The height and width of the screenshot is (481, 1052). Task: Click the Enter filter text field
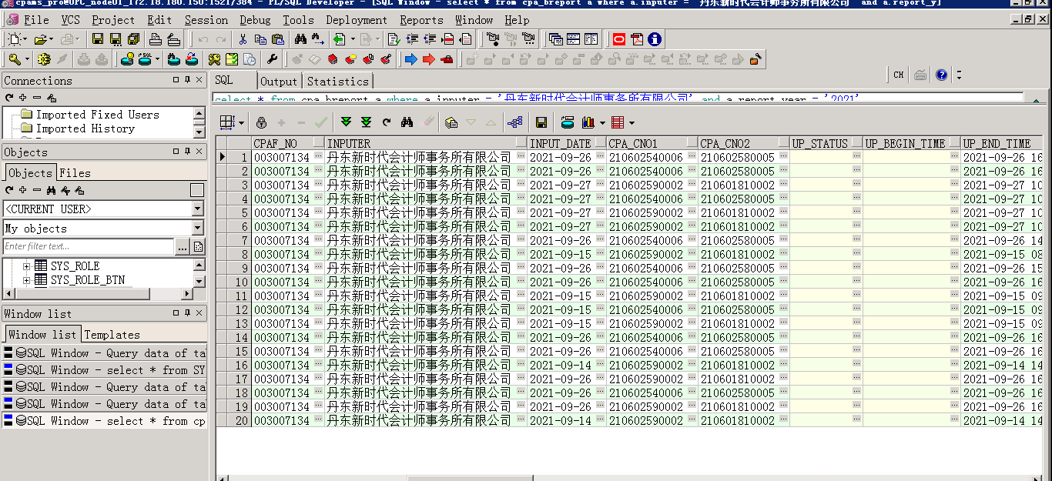(89, 247)
